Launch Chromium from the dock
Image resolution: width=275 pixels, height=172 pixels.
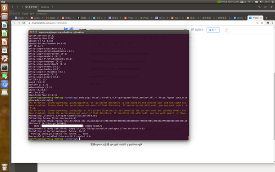pyautogui.click(x=5, y=84)
